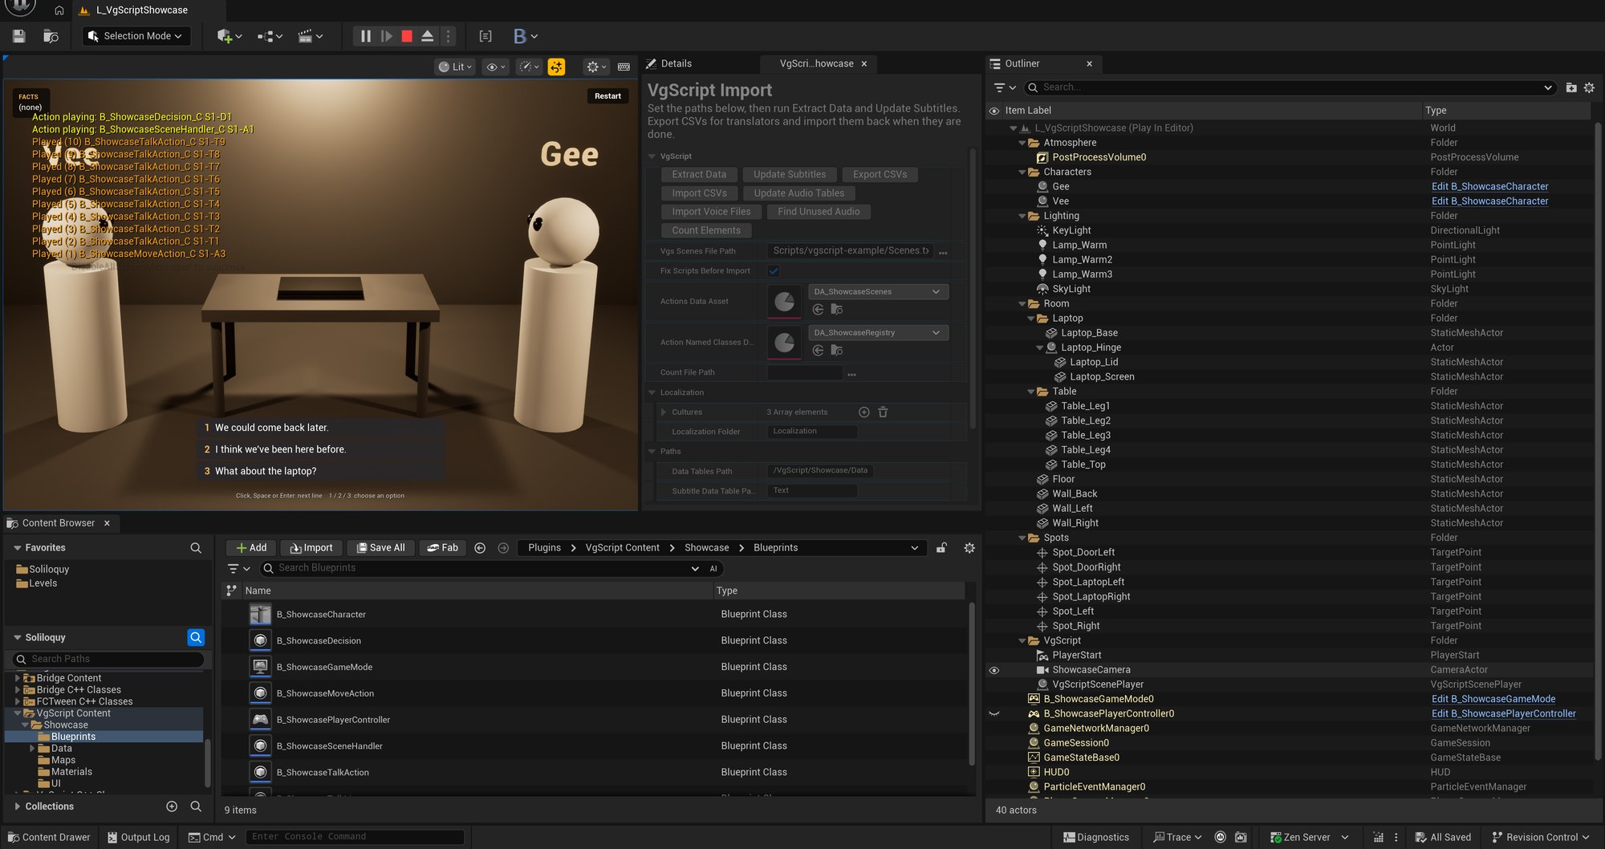
Task: Eject from the player controller
Action: tap(427, 36)
